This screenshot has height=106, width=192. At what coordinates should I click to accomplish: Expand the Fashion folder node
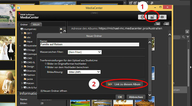coord(22,75)
